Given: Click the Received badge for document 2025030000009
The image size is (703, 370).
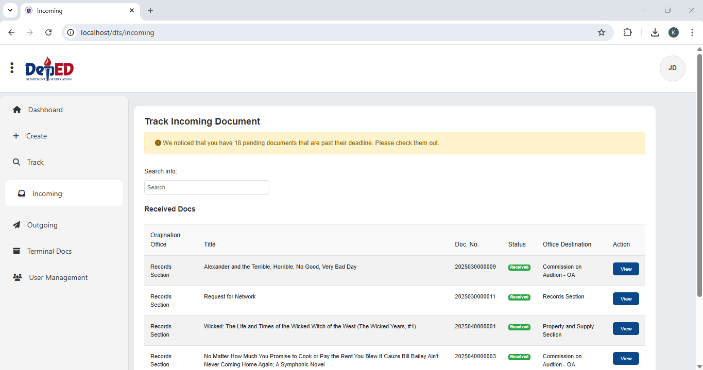Looking at the screenshot, I should [519, 267].
